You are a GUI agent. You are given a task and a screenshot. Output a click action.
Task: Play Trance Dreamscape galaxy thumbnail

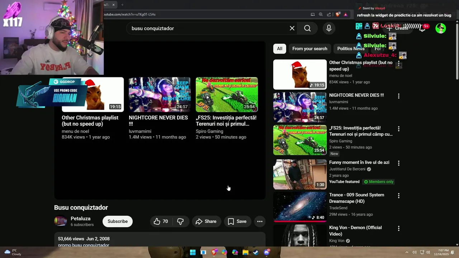pyautogui.click(x=300, y=207)
